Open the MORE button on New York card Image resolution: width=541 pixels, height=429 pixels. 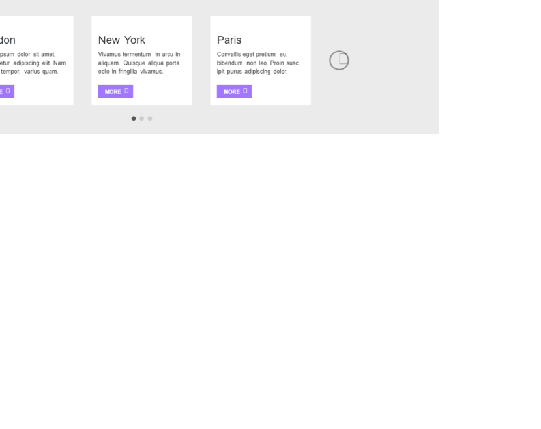pyautogui.click(x=115, y=91)
